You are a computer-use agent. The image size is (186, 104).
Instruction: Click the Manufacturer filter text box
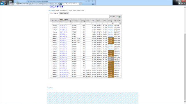(56, 23)
